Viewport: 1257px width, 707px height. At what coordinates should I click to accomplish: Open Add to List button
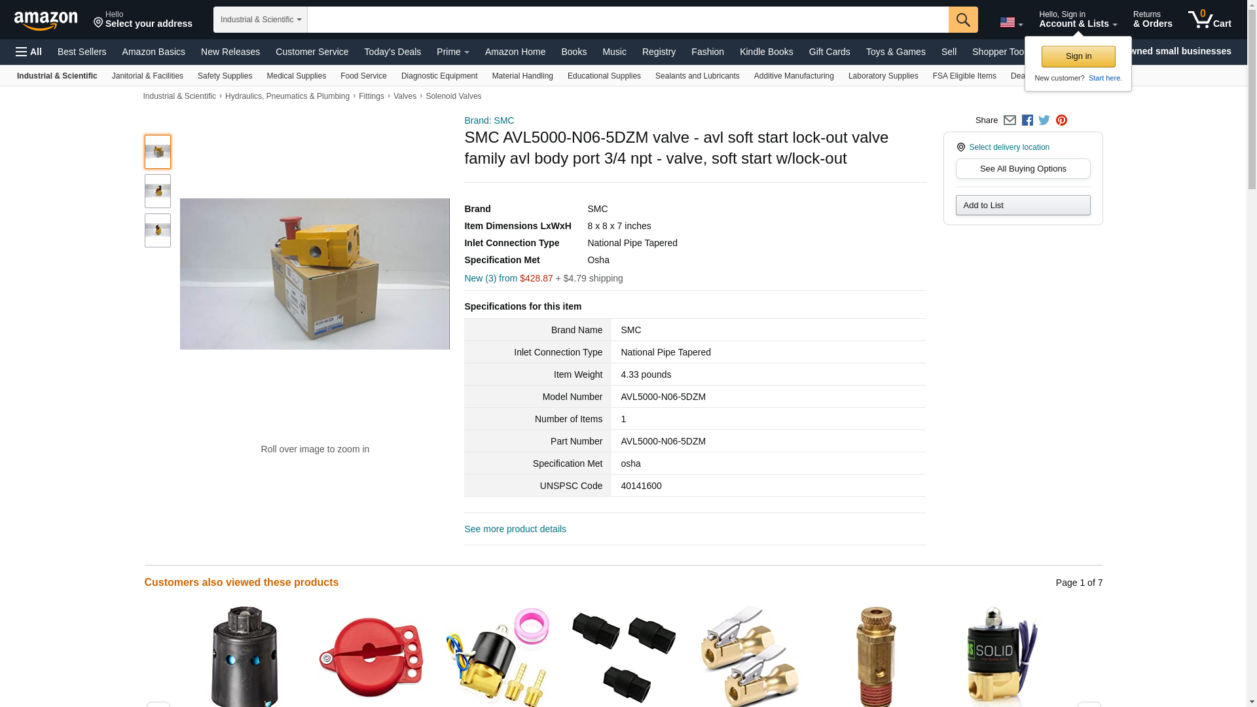(x=1023, y=206)
